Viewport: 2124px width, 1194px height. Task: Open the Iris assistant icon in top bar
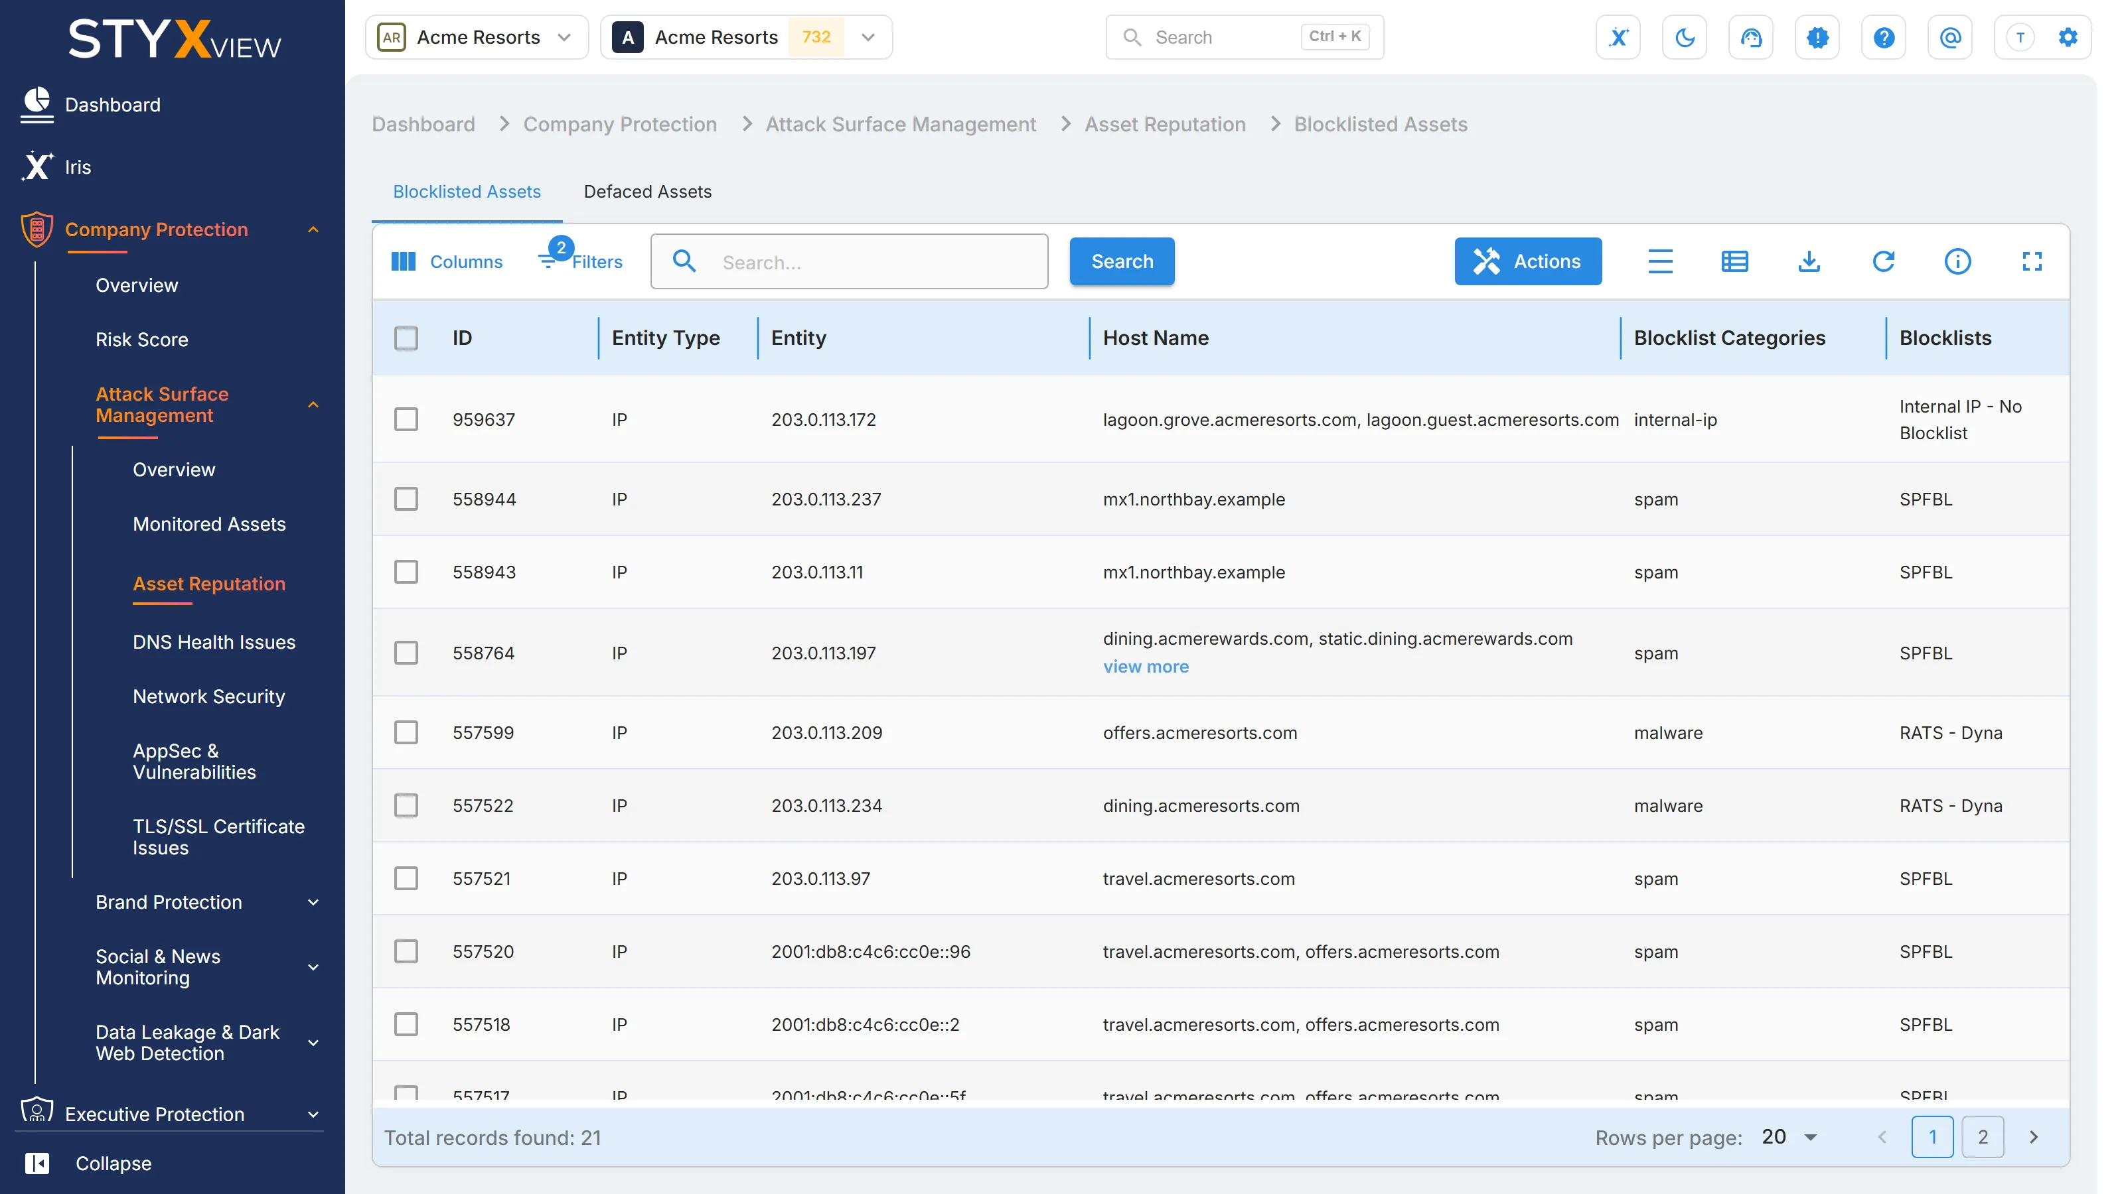[x=1618, y=37]
